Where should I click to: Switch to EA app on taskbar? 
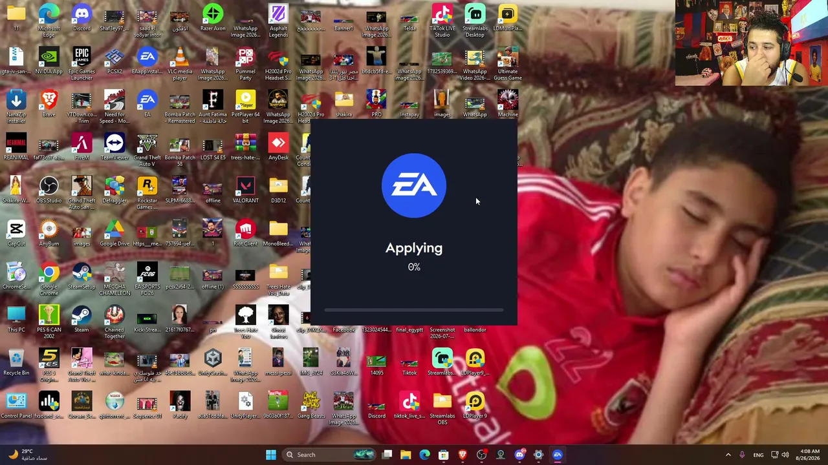pyautogui.click(x=558, y=455)
